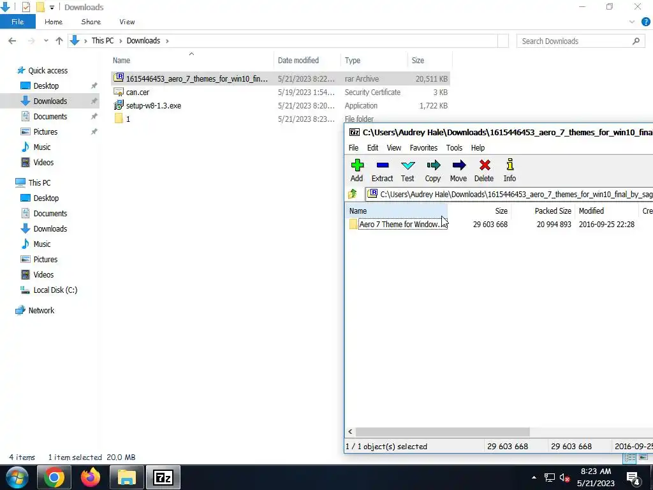Screen dimensions: 653x490
Task: Select the Copy tool in 7-Zip
Action: tap(433, 170)
